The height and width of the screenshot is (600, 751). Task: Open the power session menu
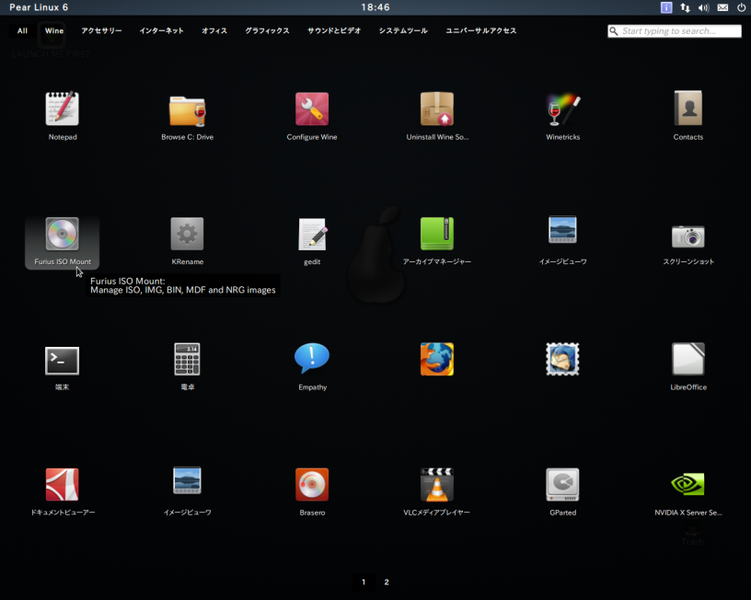[742, 7]
